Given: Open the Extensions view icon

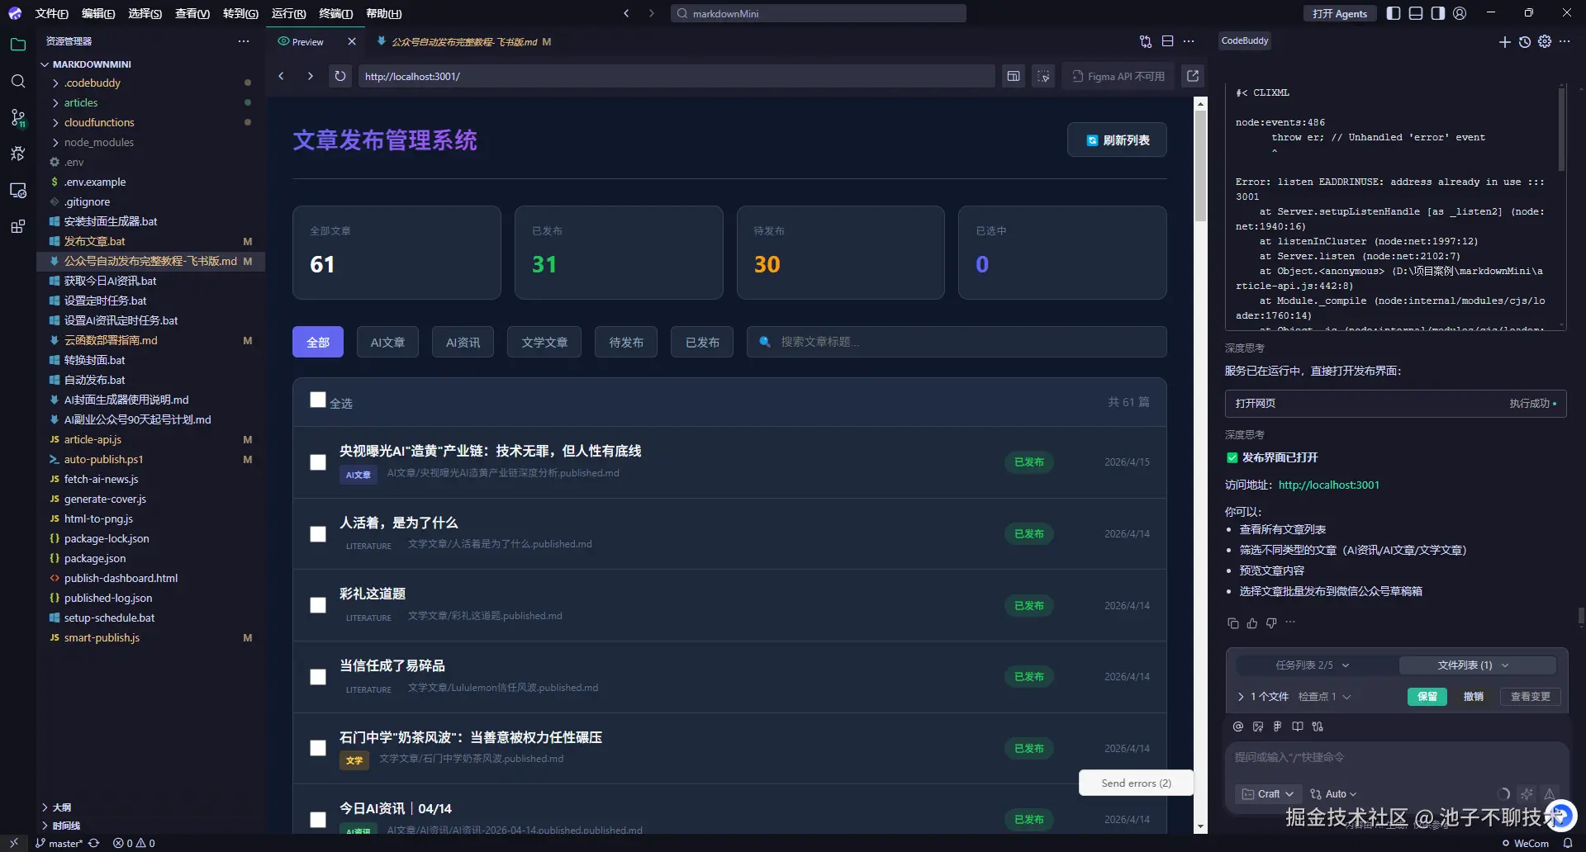Looking at the screenshot, I should pos(18,226).
